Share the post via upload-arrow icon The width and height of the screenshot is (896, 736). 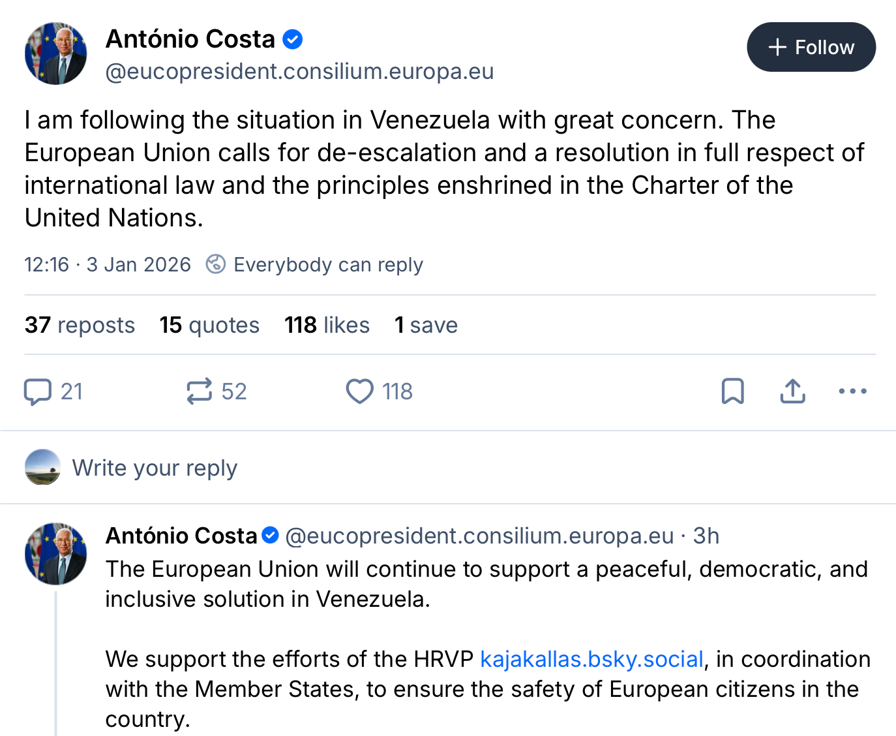tap(792, 391)
